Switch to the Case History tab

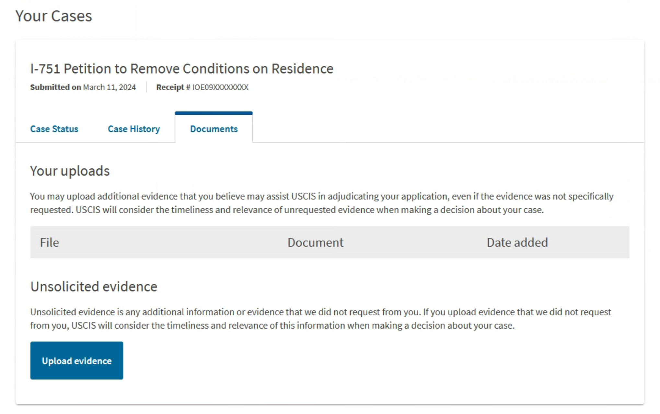pos(134,129)
